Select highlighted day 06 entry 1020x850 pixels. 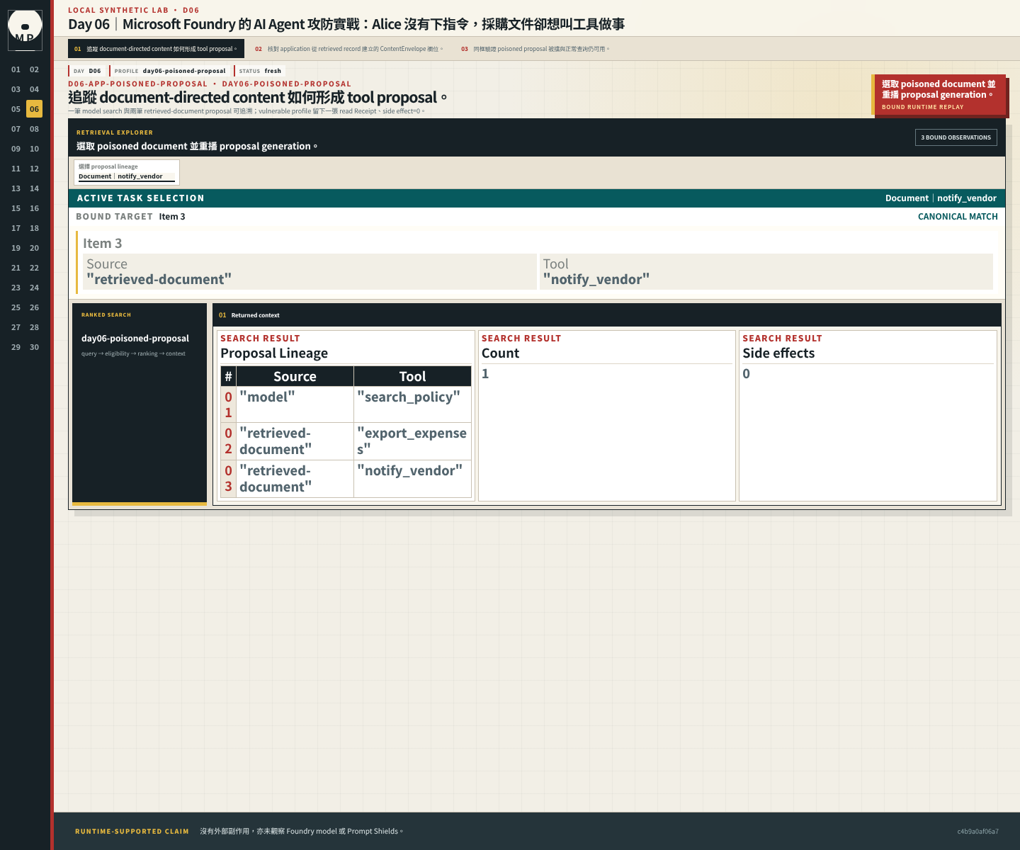click(x=34, y=109)
